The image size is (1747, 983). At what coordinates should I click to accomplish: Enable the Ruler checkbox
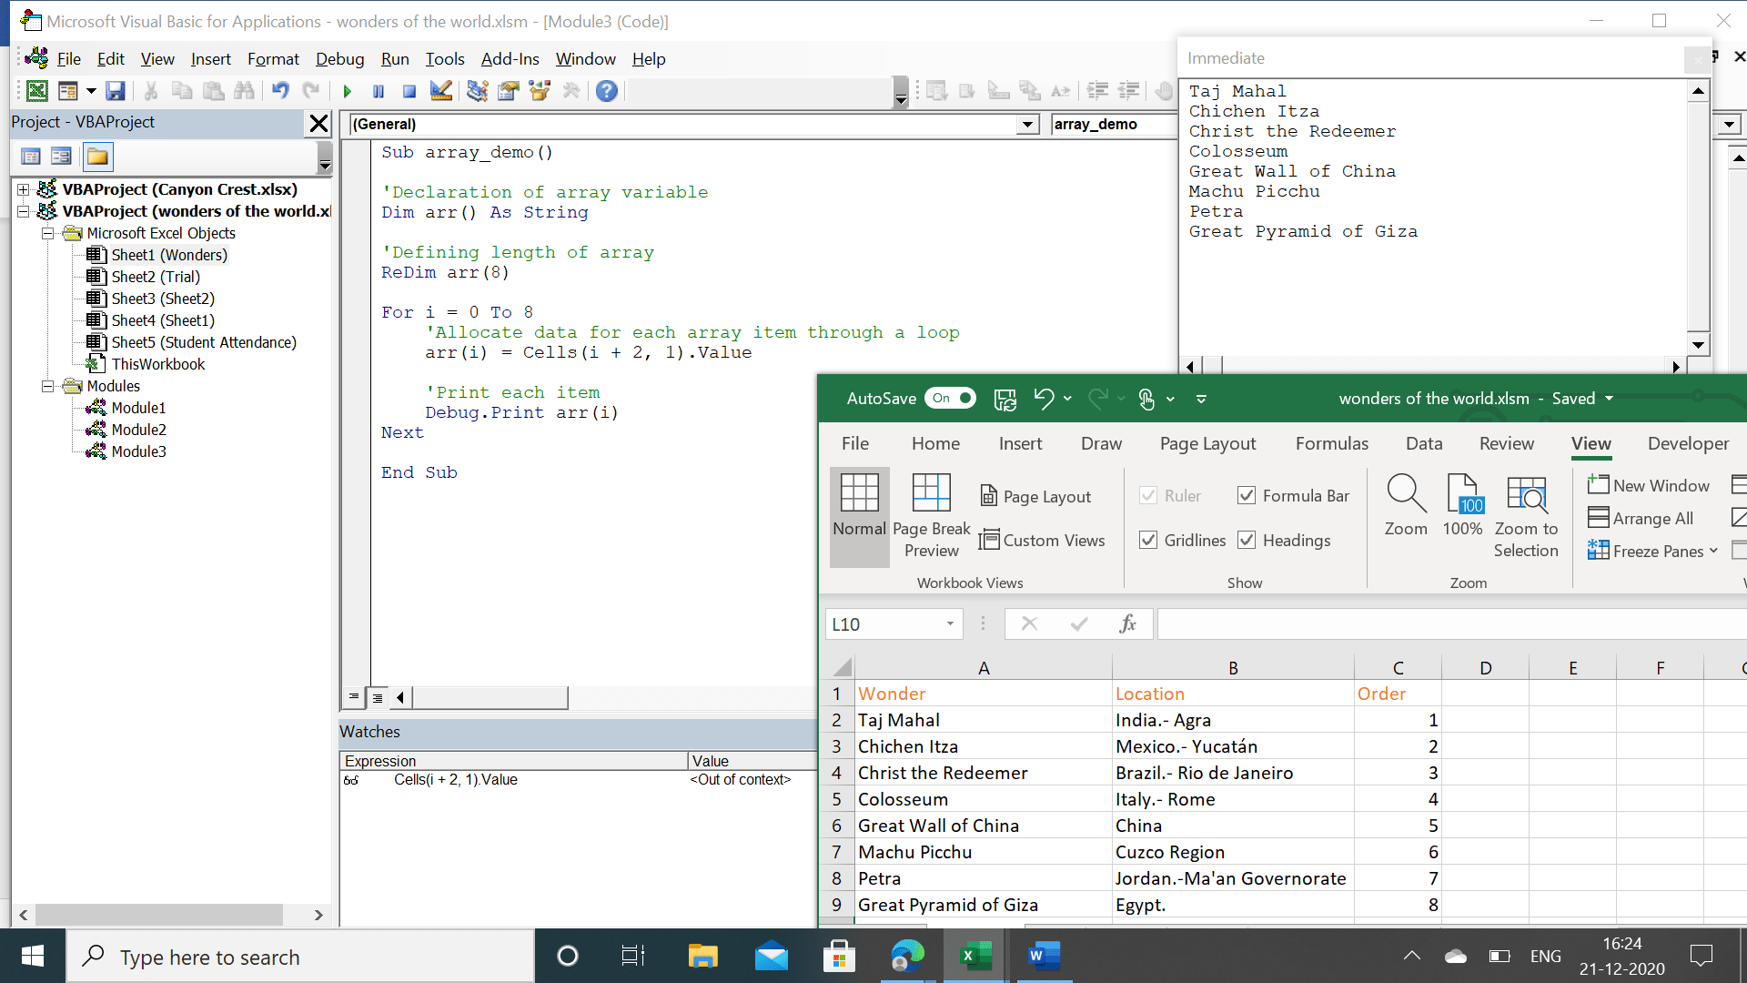click(x=1148, y=495)
